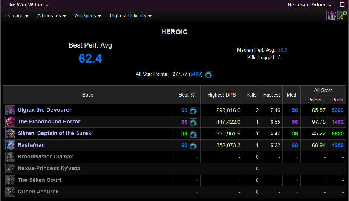Open the raid zones icon
The image size is (349, 201).
pos(332,15)
